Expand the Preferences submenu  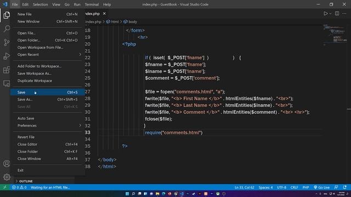[48, 125]
